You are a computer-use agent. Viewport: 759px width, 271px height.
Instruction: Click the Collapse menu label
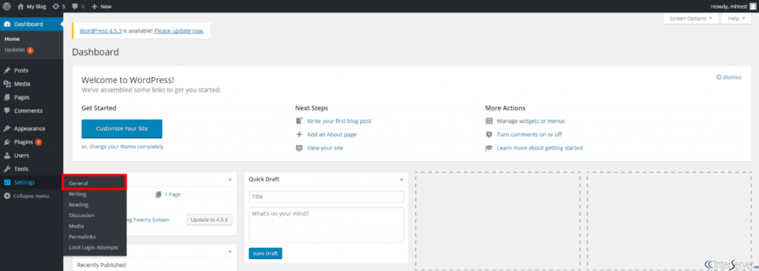coord(31,196)
